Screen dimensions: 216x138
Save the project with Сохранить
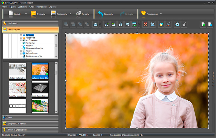59,14
